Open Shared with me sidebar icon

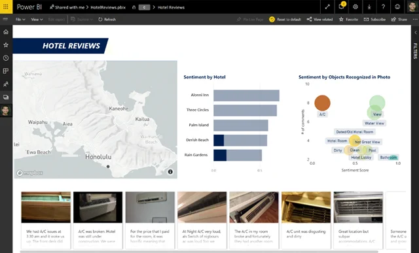[6, 84]
